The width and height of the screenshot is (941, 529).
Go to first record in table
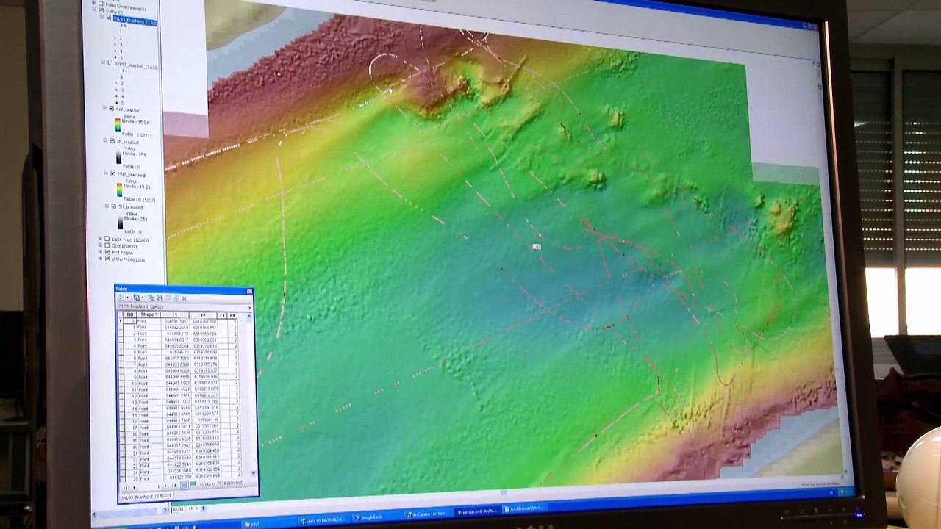tap(125, 488)
